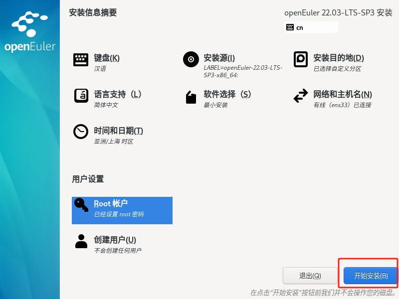
Task: Click the 用户设置 section heading
Action: (88, 179)
